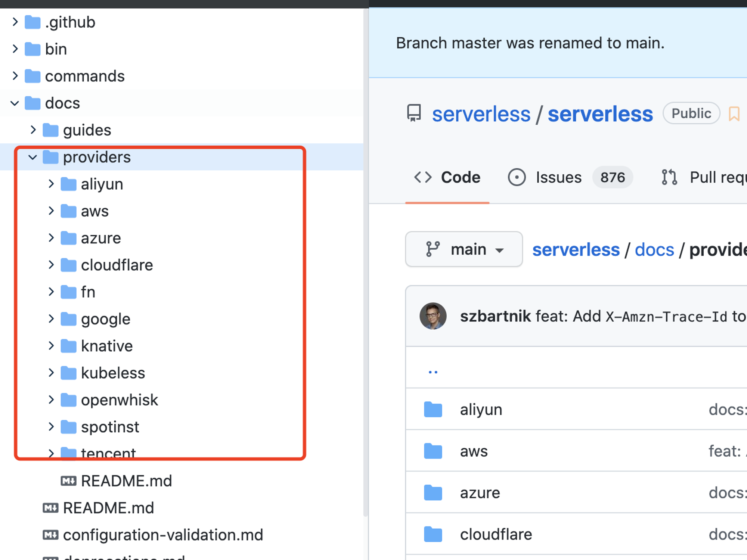This screenshot has height=560, width=747.
Task: Click the Issues circle-dot icon
Action: [x=517, y=177]
